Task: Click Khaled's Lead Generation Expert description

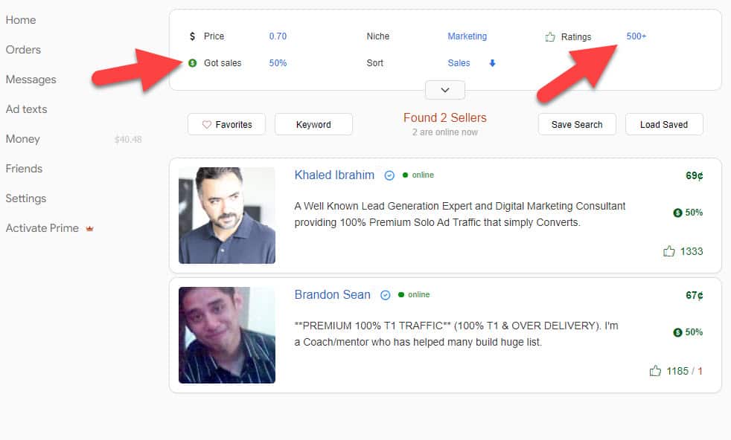Action: (460, 214)
